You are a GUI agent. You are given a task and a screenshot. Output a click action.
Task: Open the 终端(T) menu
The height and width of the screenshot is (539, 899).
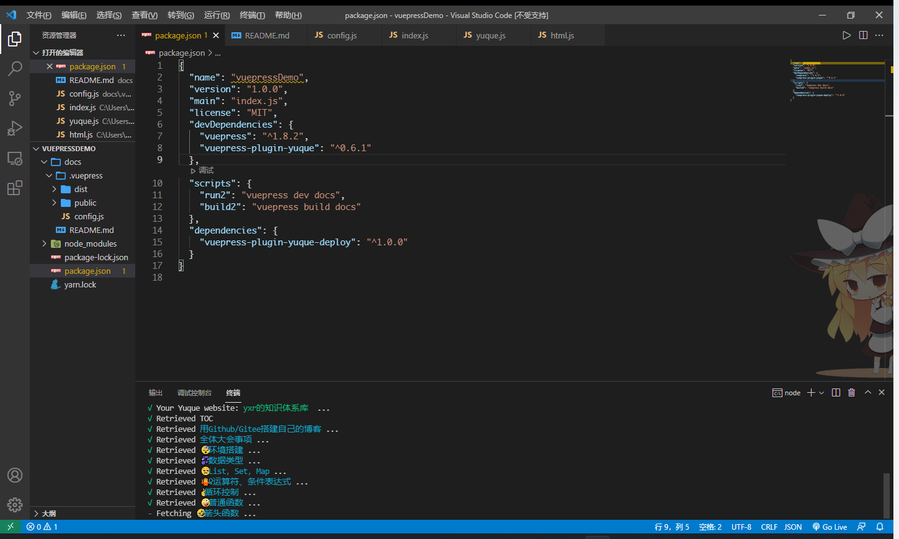coord(252,15)
